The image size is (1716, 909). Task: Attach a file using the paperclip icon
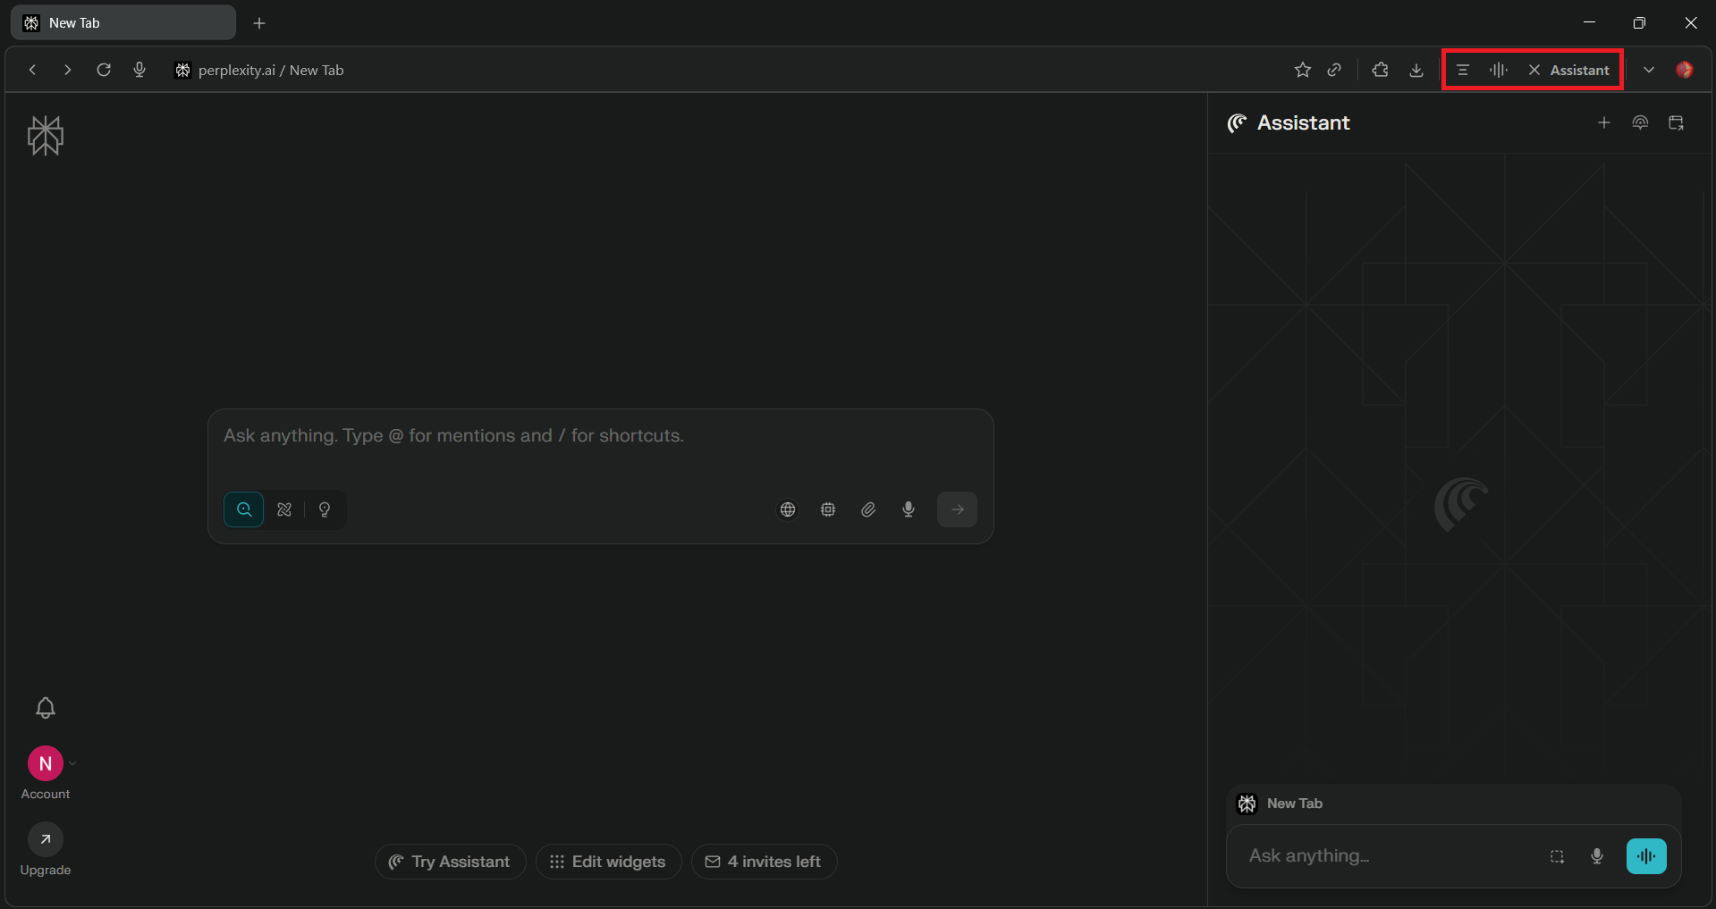tap(867, 509)
